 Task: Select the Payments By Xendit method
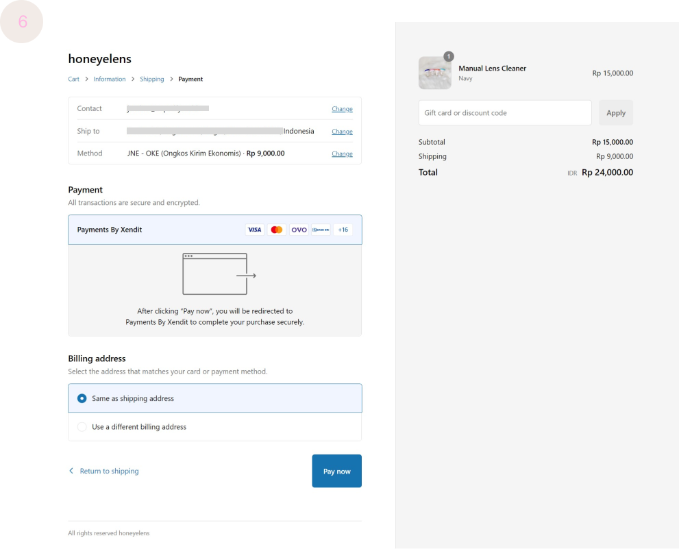(x=110, y=230)
